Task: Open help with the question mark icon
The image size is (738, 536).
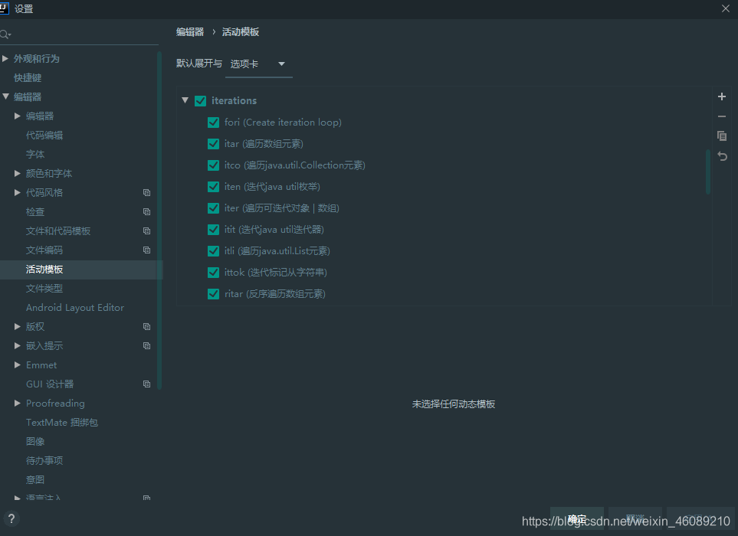Action: [11, 519]
